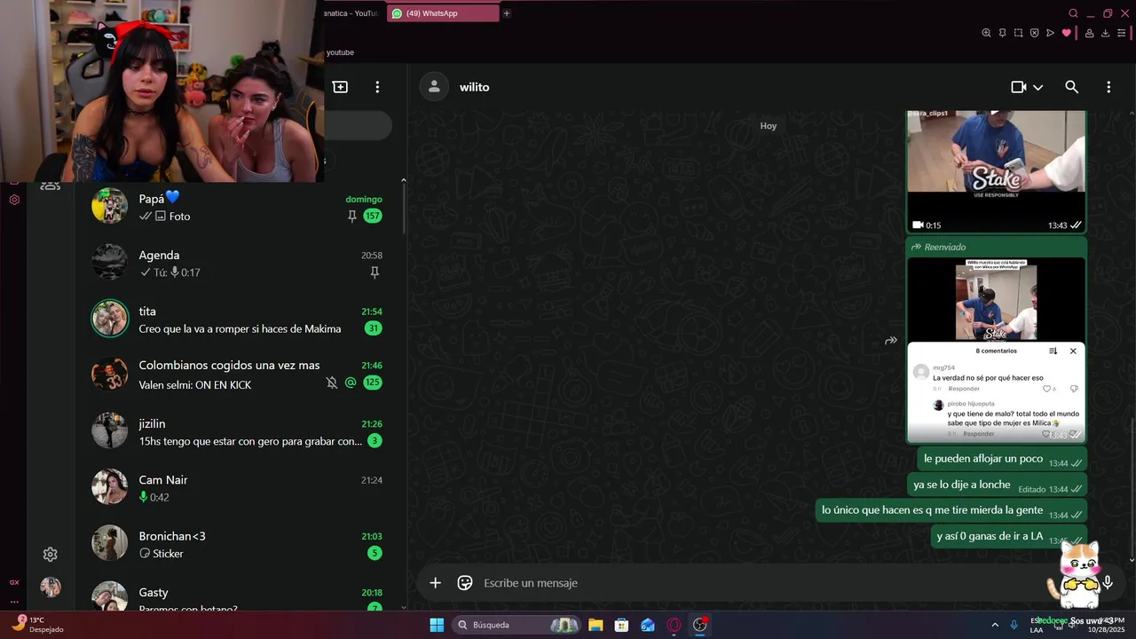
Task: Click the browser zoom magnifier icon
Action: (986, 33)
